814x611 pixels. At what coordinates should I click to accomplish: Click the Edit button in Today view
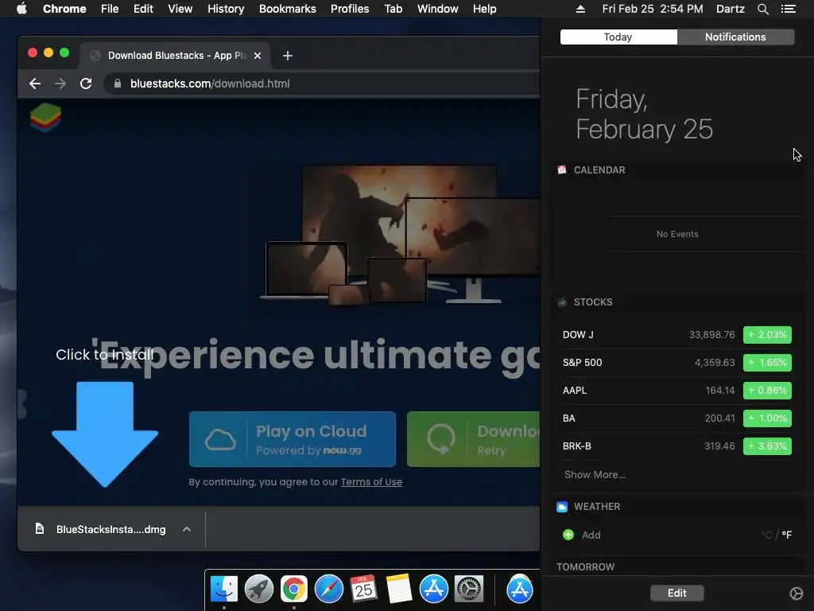677,593
